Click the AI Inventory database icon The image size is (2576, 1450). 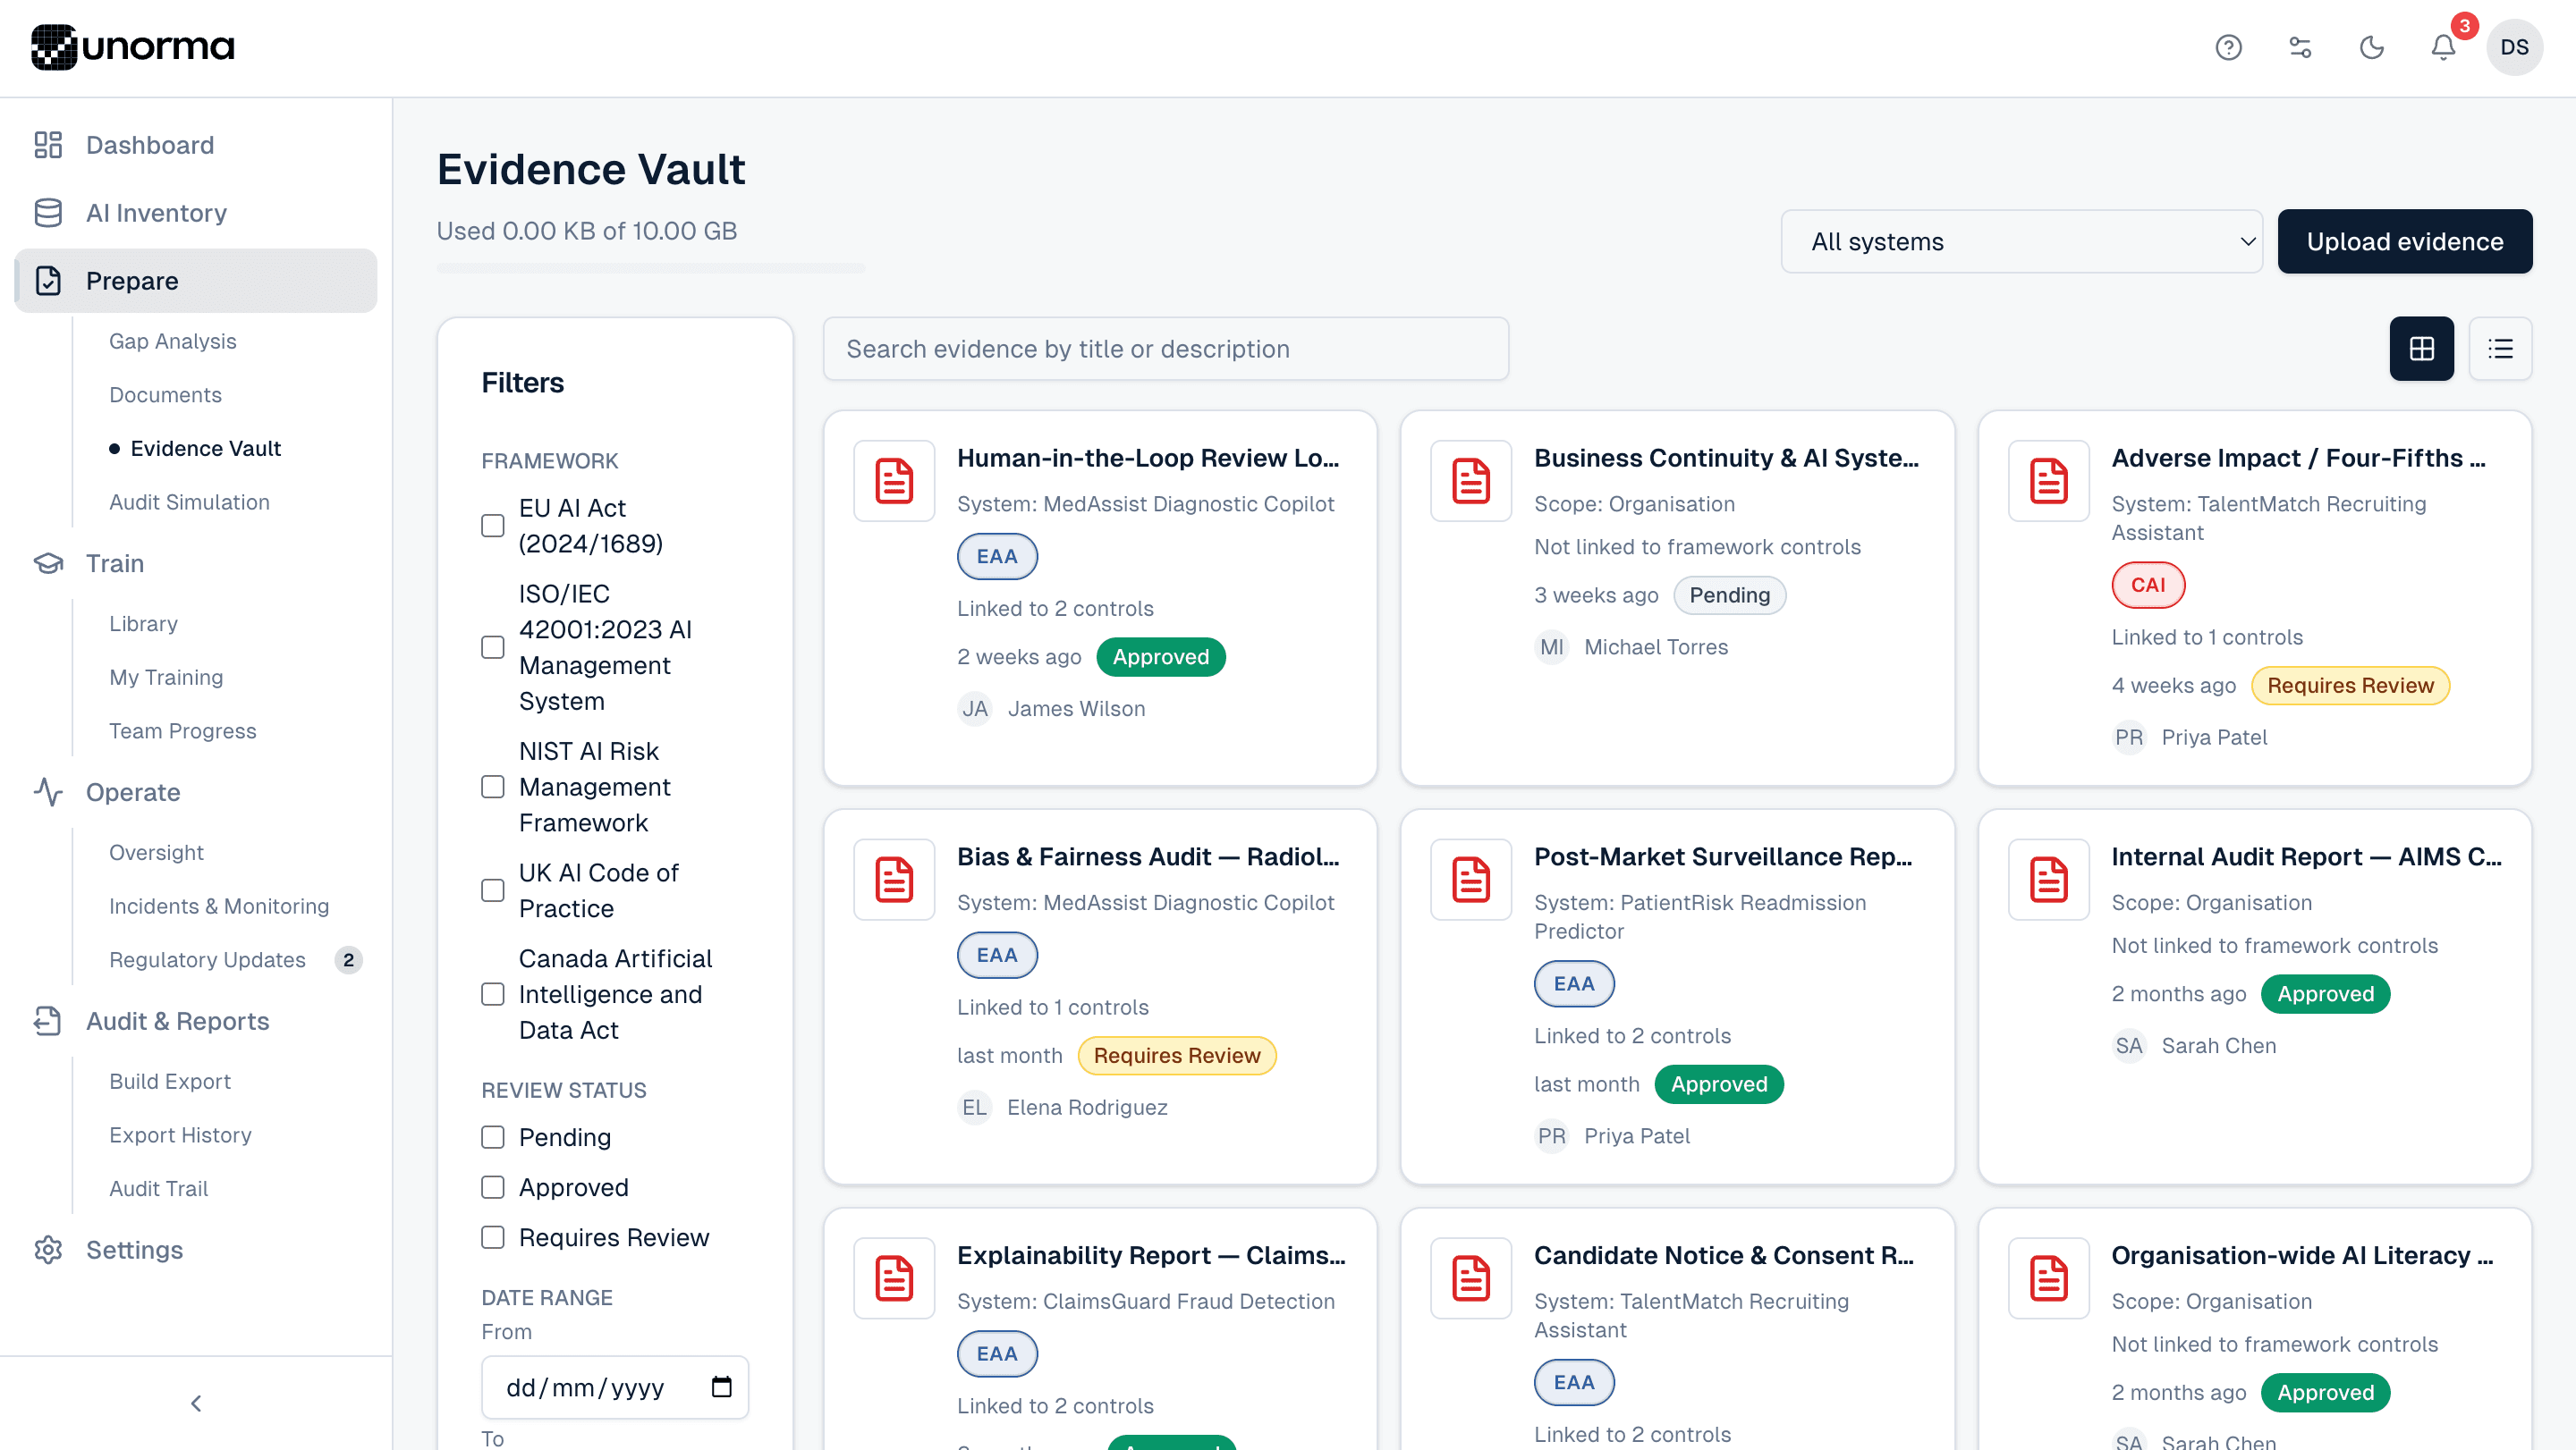click(48, 213)
